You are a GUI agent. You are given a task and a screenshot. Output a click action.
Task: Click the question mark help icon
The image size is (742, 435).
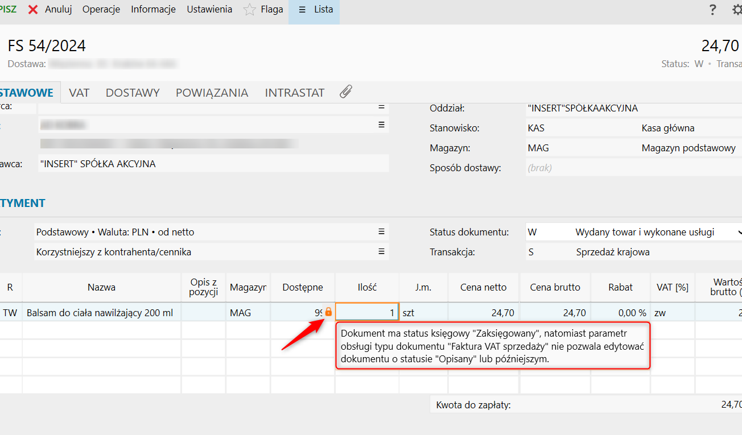(712, 10)
